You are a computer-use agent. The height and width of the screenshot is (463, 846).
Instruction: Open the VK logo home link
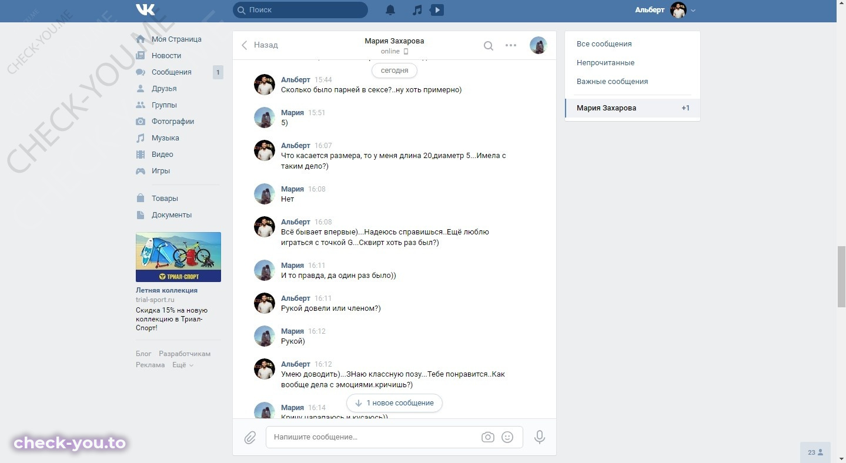145,10
